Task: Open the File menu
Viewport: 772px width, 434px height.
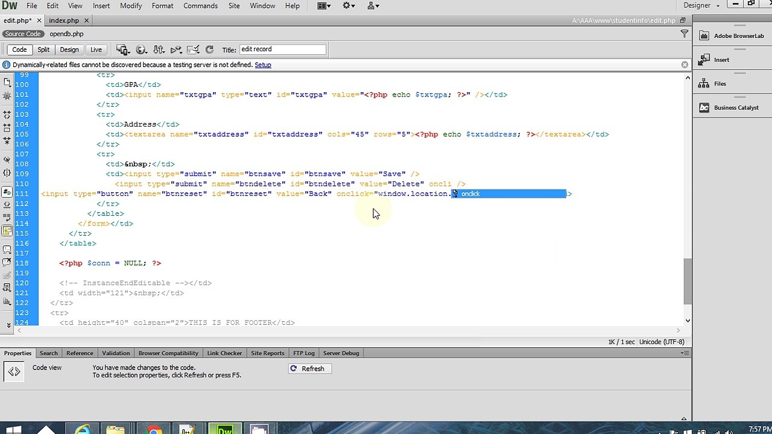Action: pos(31,5)
